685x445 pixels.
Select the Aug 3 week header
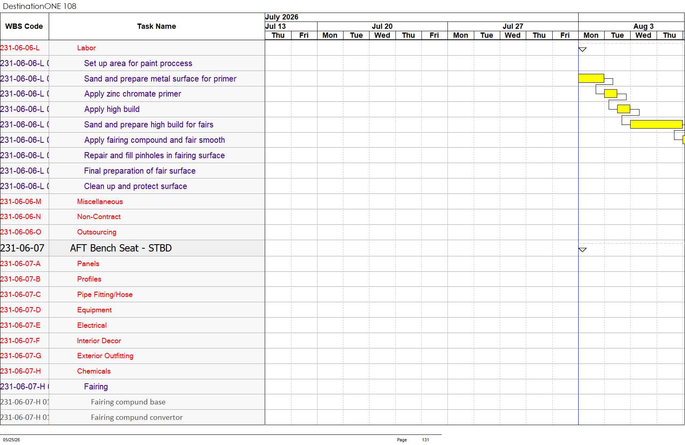[643, 26]
